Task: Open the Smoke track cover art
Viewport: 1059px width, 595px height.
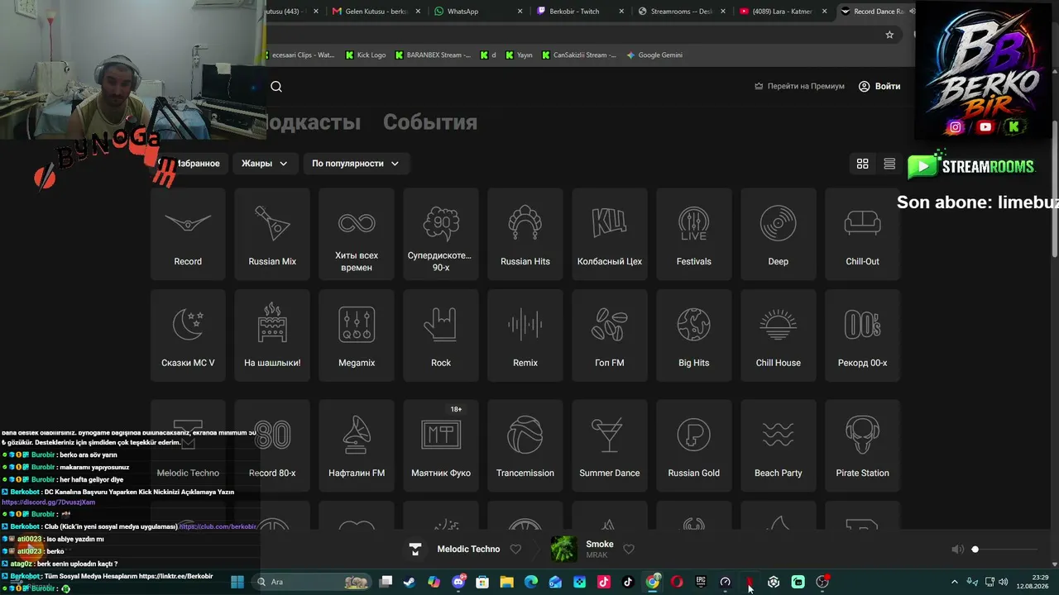Action: (564, 549)
